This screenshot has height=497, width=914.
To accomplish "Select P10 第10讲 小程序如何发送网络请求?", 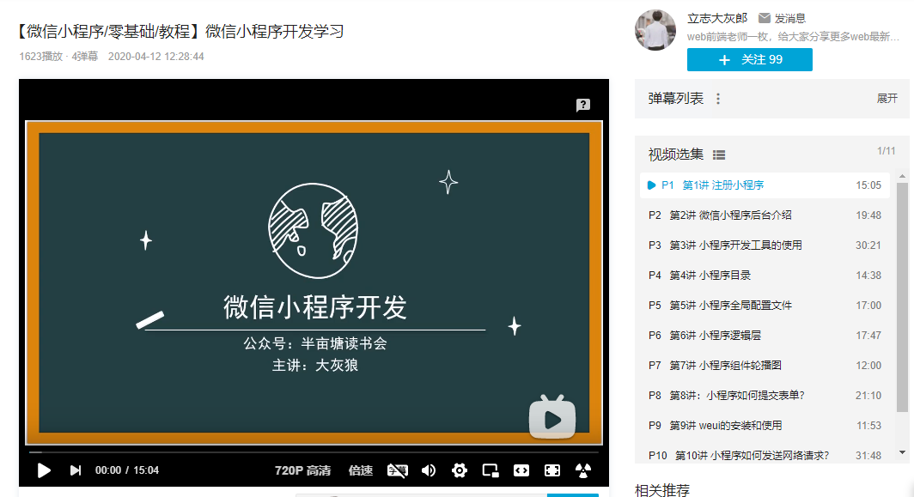I will tap(765, 455).
